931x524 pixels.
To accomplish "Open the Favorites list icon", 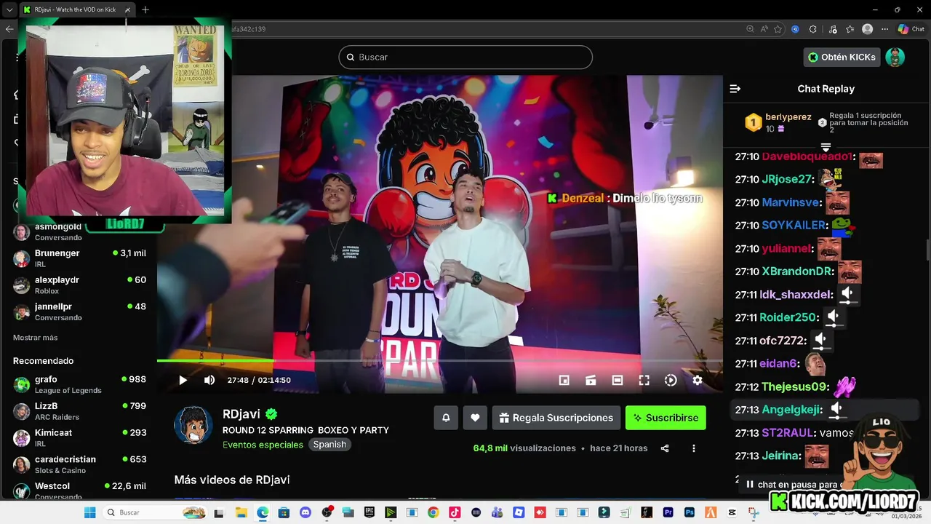I will pyautogui.click(x=850, y=29).
